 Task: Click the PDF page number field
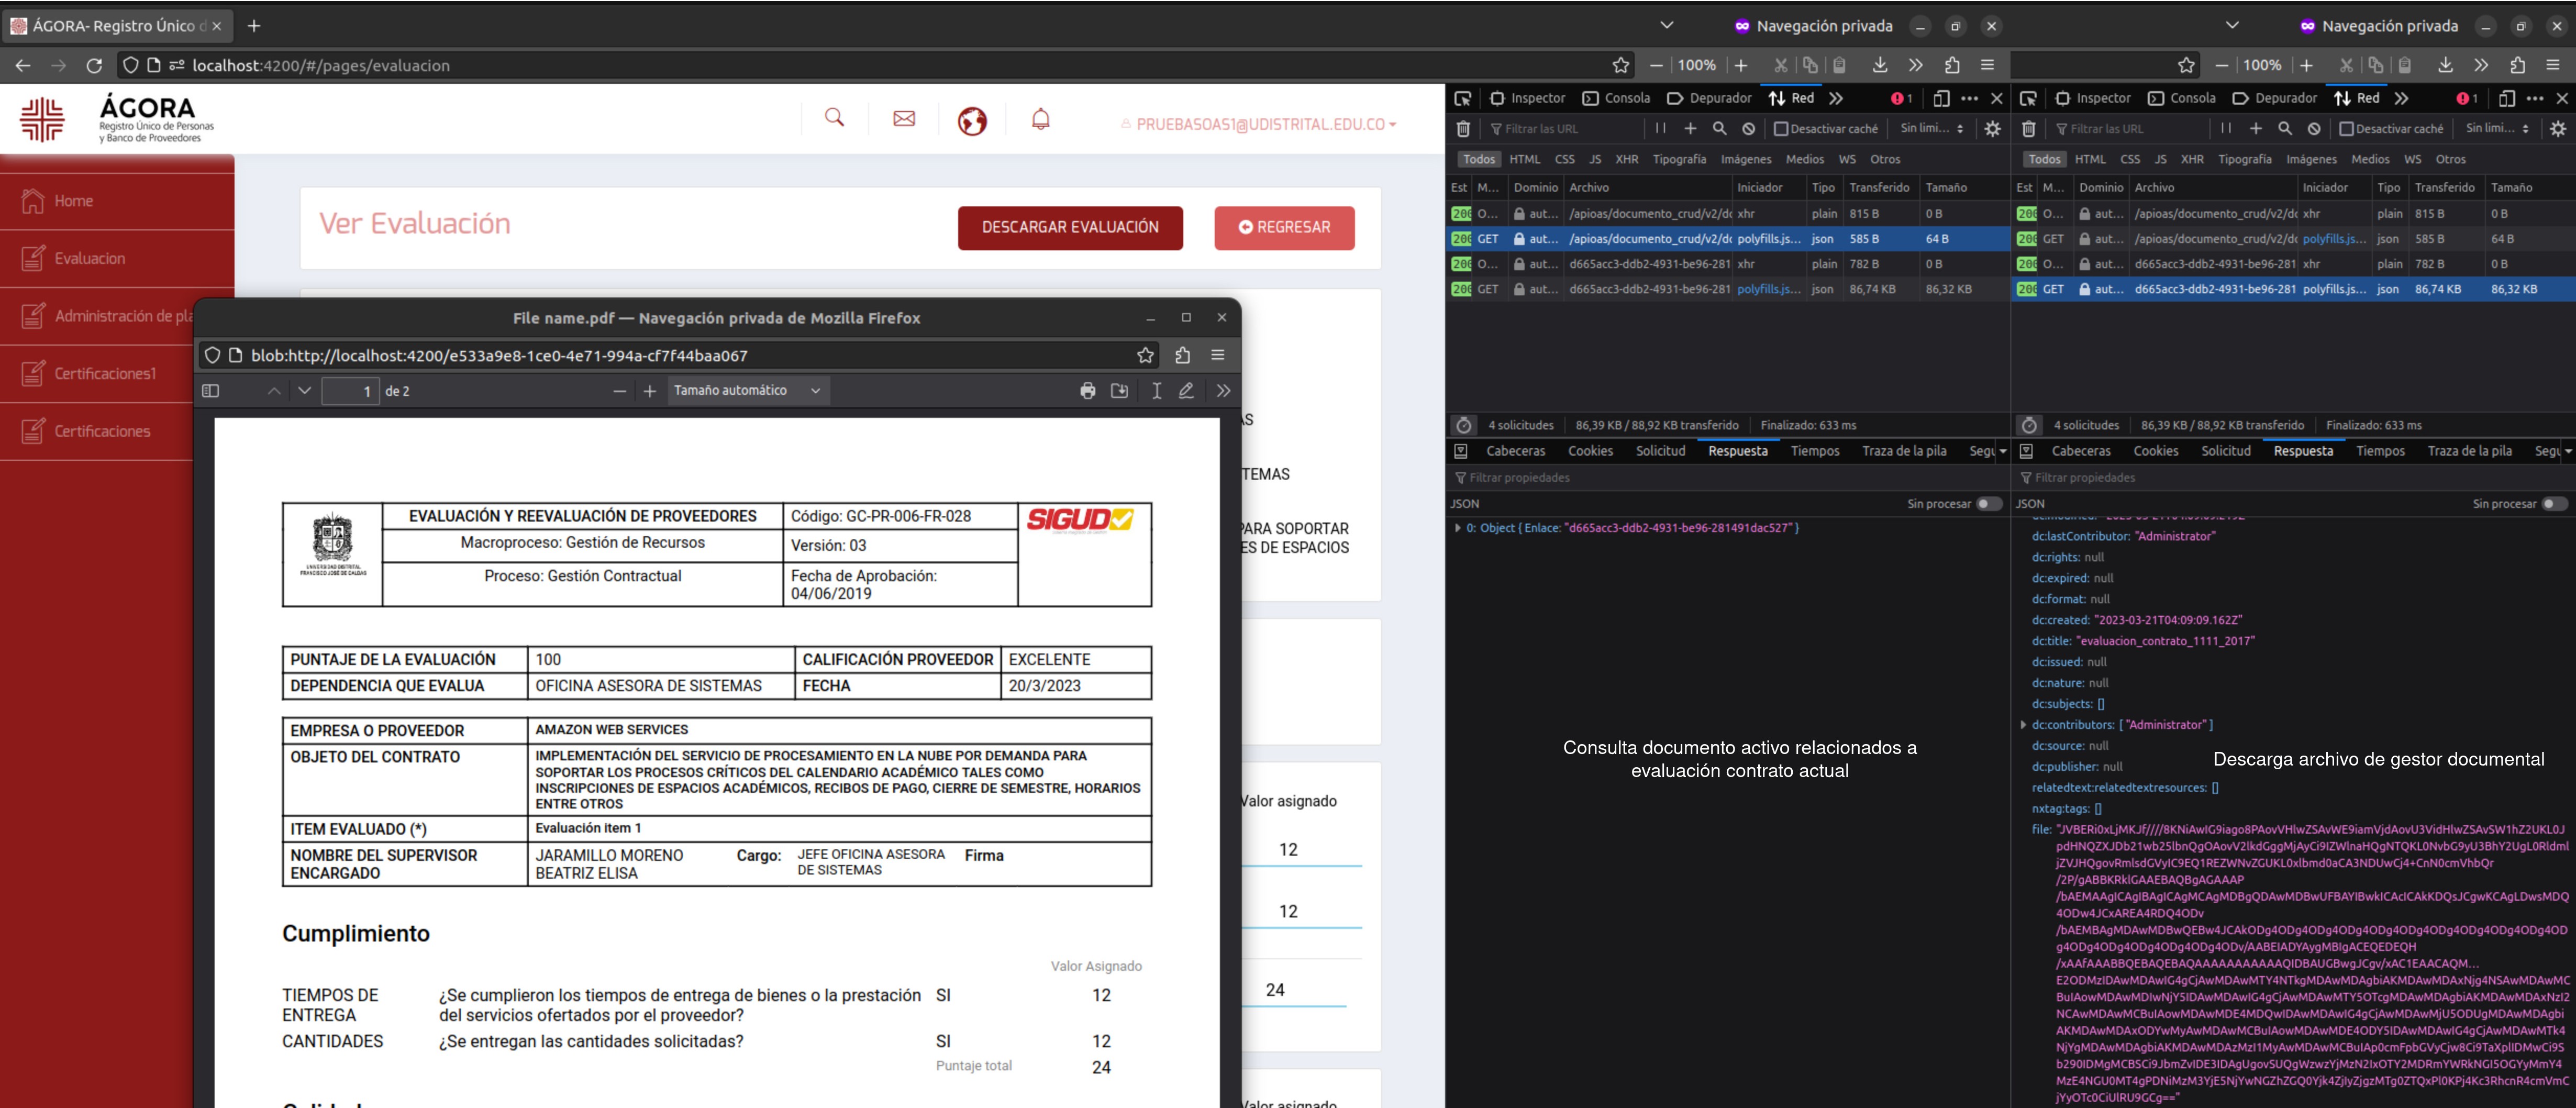tap(352, 391)
